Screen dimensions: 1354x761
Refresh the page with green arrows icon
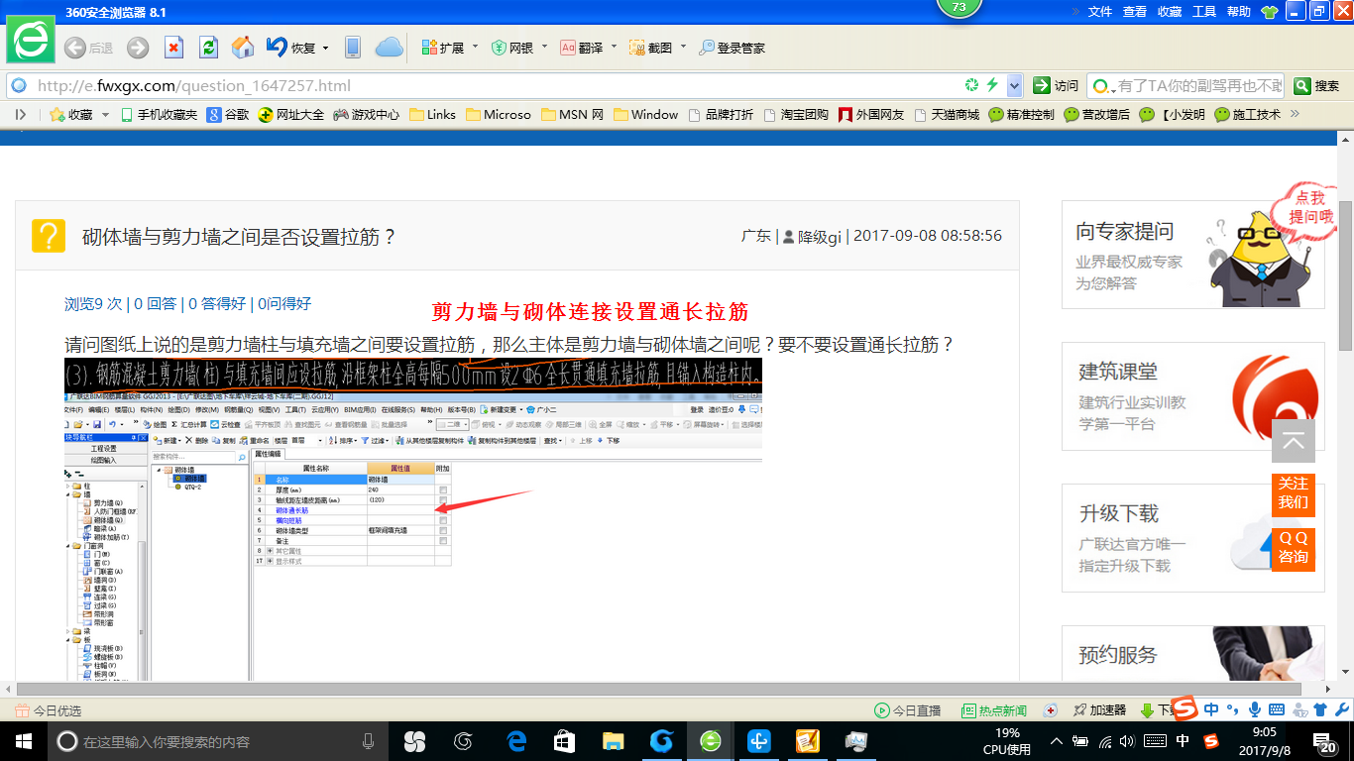[x=208, y=48]
